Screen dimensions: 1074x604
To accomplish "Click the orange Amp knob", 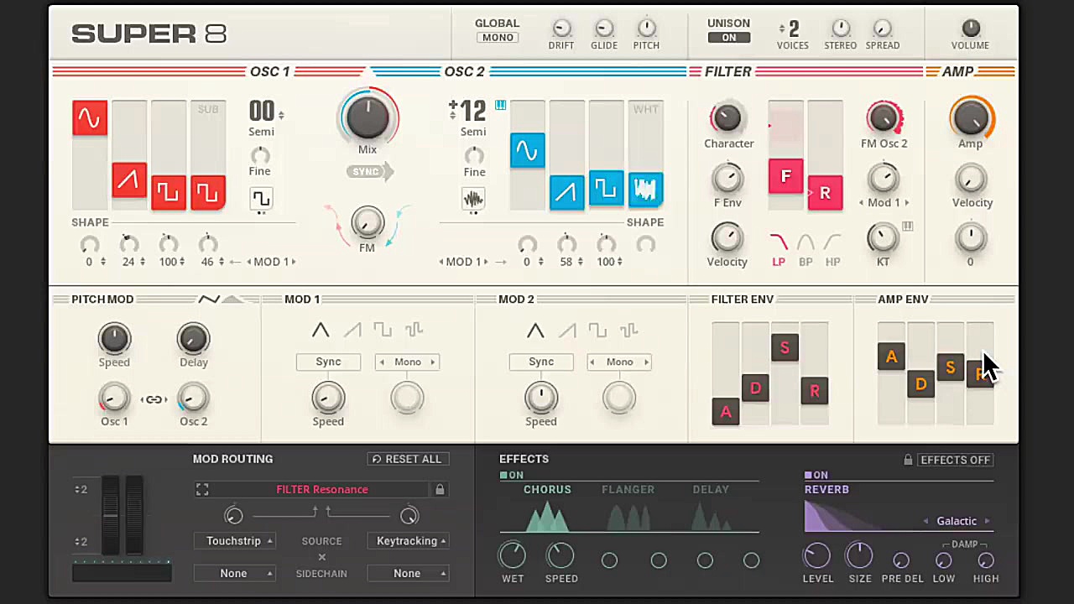I will click(x=970, y=117).
